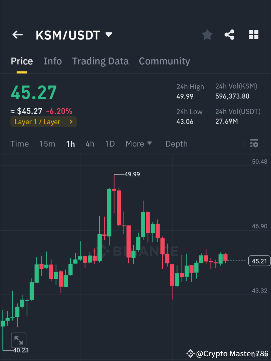The height and width of the screenshot is (361, 271).
Task: Expand the More timeframe options
Action: click(x=139, y=144)
